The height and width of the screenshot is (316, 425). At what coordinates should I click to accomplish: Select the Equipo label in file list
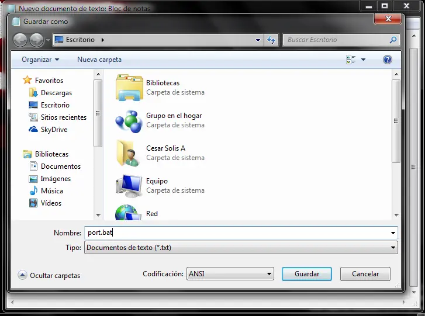pos(157,181)
